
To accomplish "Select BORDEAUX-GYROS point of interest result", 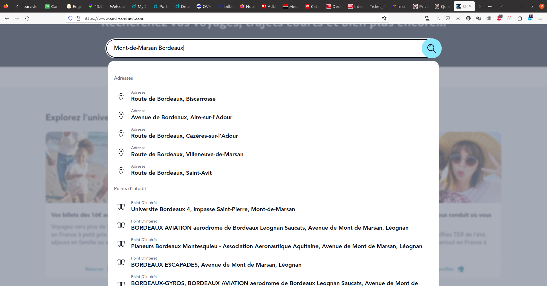I will (273, 280).
